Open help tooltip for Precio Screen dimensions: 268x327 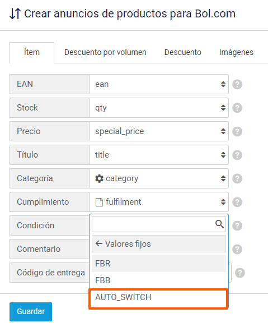pos(237,132)
